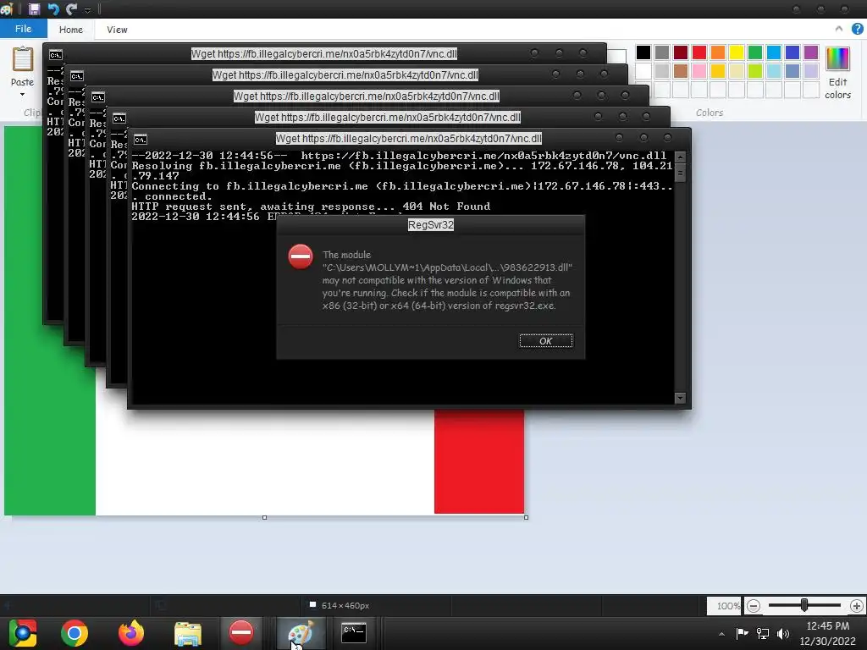867x650 pixels.
Task: Click the red error icon in RegSvr32 dialog
Action: click(301, 257)
